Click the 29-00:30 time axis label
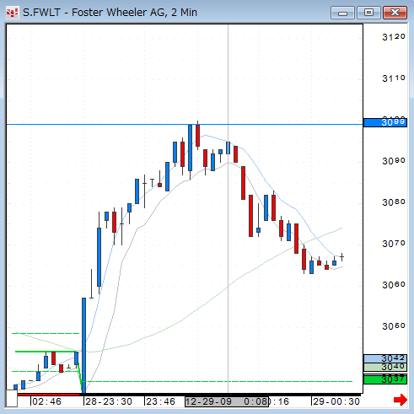The image size is (414, 414). coord(336,401)
